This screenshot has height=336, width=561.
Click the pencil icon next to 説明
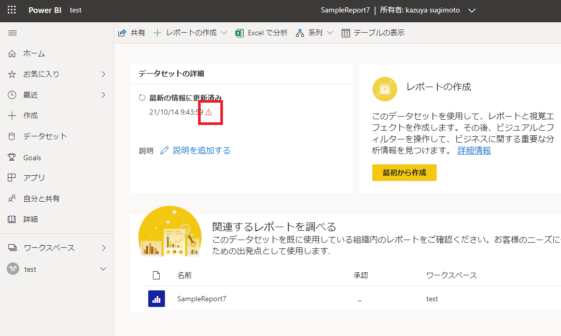[x=164, y=151]
